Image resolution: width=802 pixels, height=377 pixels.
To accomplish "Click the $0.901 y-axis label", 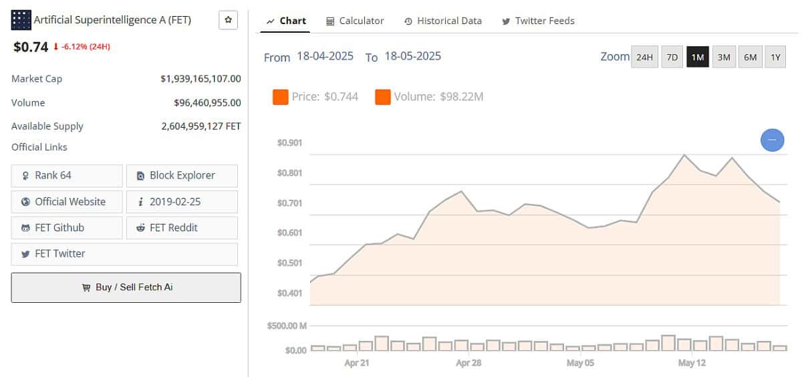I will 289,142.
